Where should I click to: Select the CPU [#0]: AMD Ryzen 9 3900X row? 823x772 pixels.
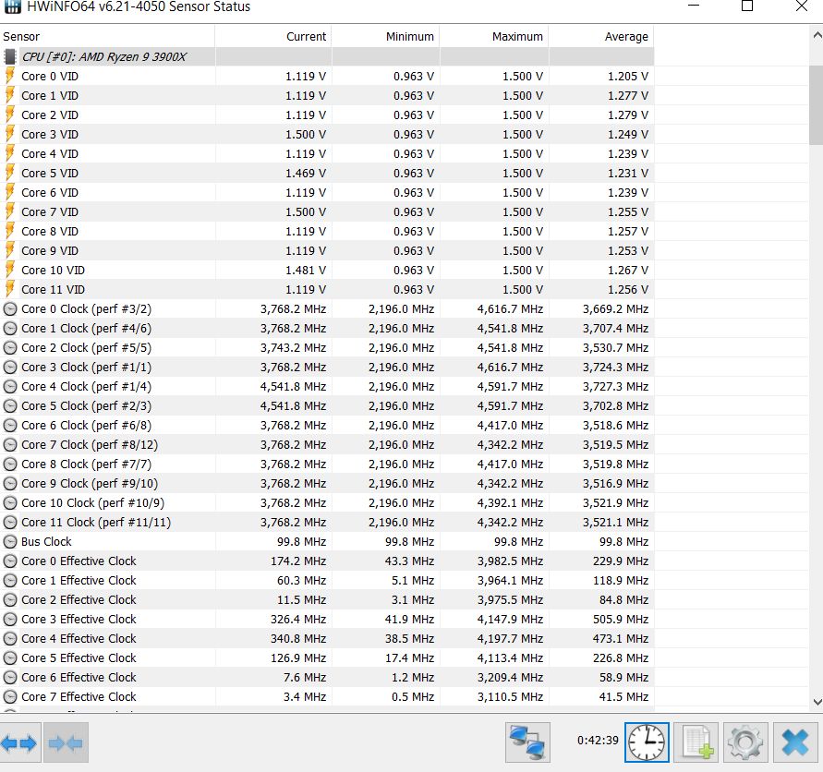click(327, 56)
